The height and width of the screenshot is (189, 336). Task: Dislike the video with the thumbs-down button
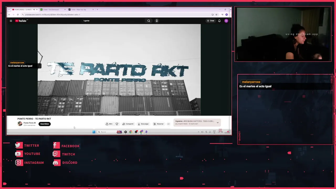(117, 124)
